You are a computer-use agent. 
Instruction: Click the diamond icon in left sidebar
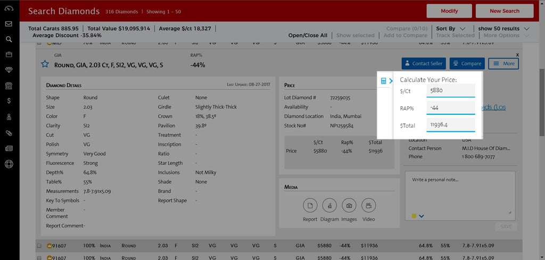pos(9,70)
